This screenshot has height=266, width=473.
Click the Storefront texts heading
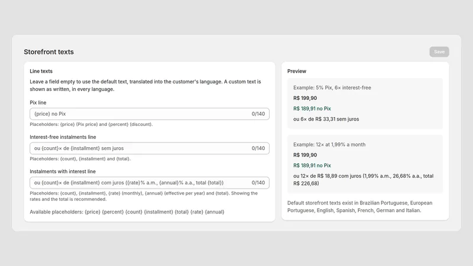tap(48, 52)
